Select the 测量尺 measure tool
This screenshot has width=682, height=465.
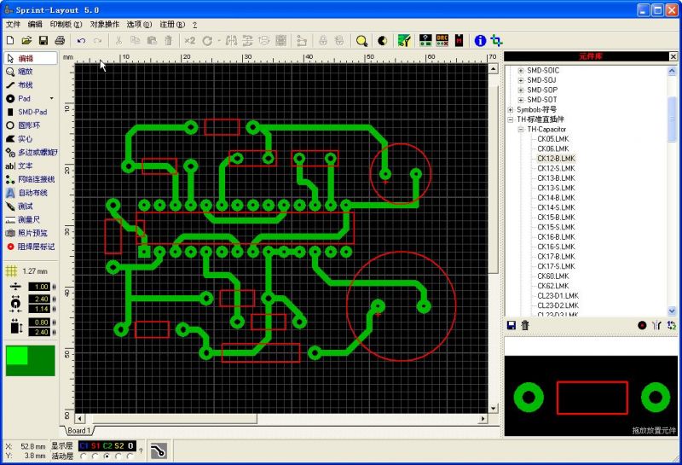pyautogui.click(x=29, y=219)
